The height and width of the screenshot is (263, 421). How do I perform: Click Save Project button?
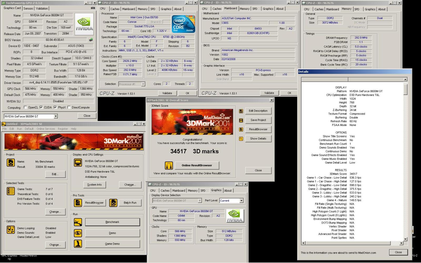258,120
